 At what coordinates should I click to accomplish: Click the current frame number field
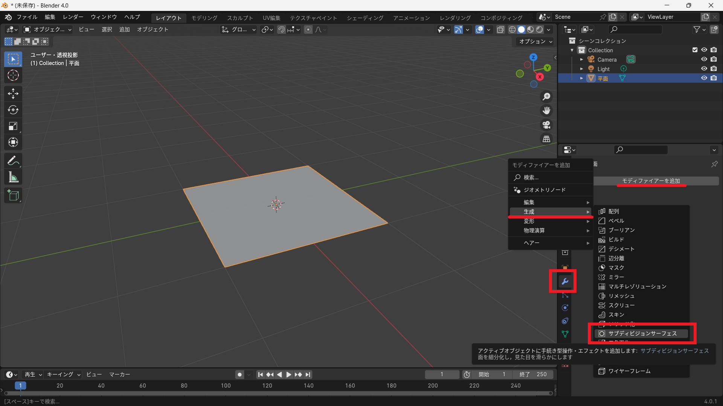point(442,374)
